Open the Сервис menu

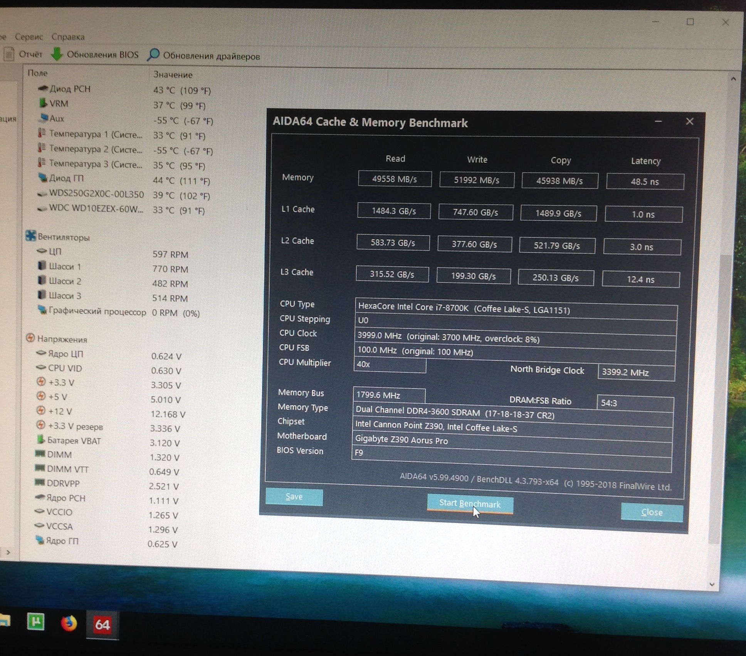tap(29, 37)
